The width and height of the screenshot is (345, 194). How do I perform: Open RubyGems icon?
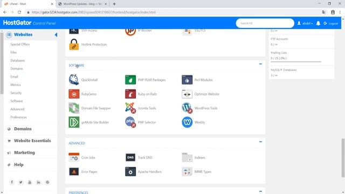(74, 94)
